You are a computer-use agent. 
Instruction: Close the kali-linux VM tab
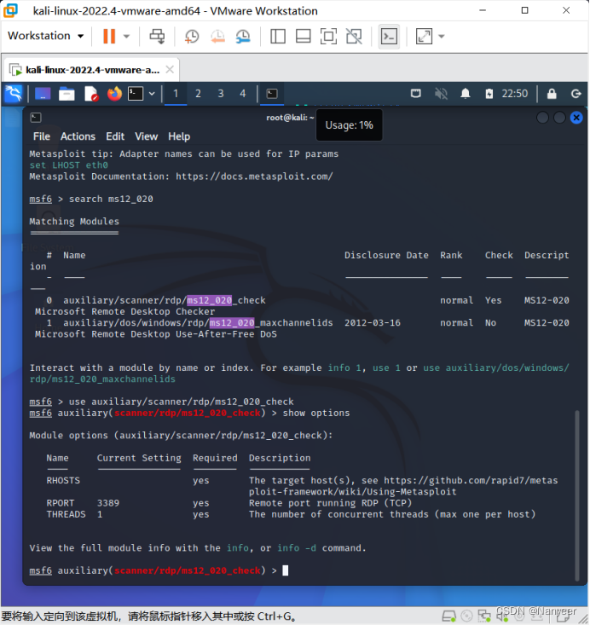coord(170,70)
